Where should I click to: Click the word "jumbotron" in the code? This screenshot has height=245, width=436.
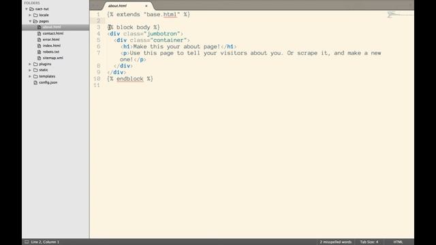(162, 33)
